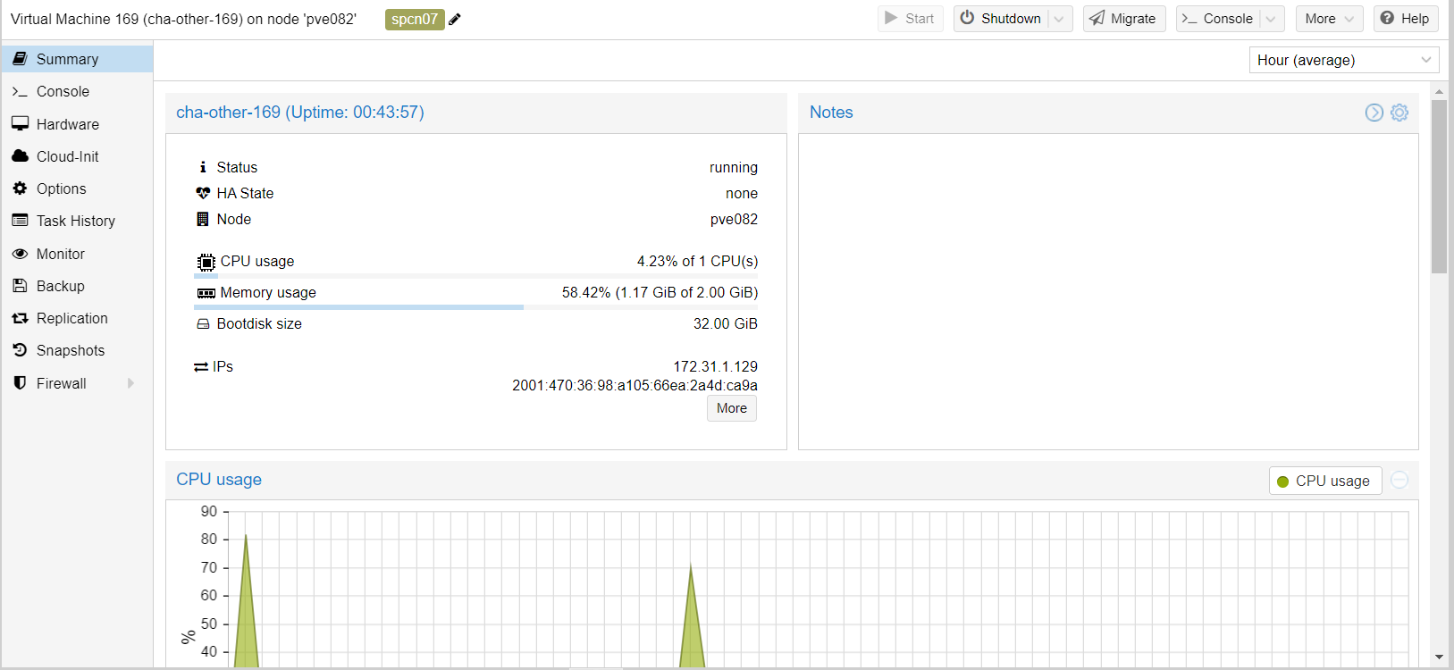Click the pencil icon to edit tags
1454x670 pixels.
pyautogui.click(x=455, y=19)
